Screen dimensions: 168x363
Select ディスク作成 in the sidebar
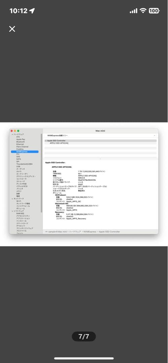coord(21,184)
